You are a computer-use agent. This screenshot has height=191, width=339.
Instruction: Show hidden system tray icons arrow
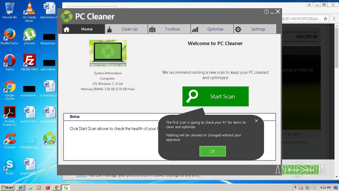click(295, 188)
